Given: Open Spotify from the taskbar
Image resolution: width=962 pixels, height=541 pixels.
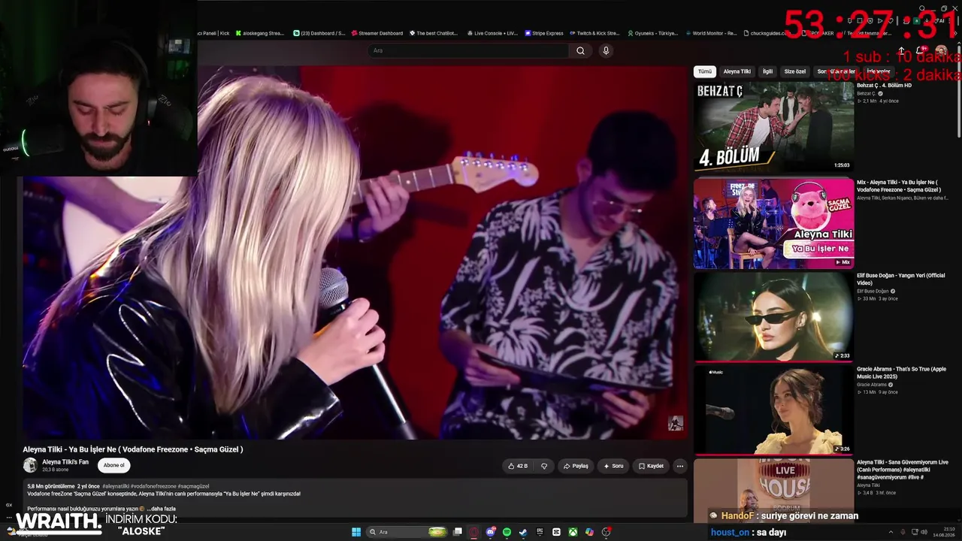Looking at the screenshot, I should coord(507,532).
